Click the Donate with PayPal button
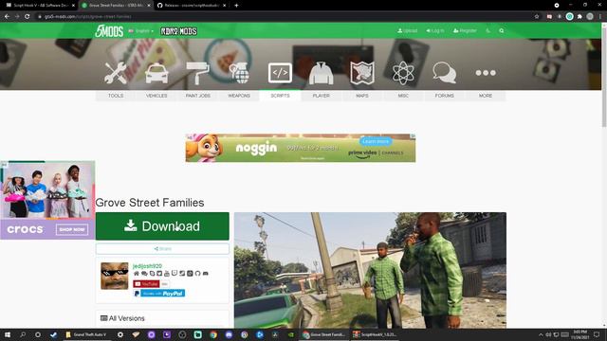 click(159, 294)
